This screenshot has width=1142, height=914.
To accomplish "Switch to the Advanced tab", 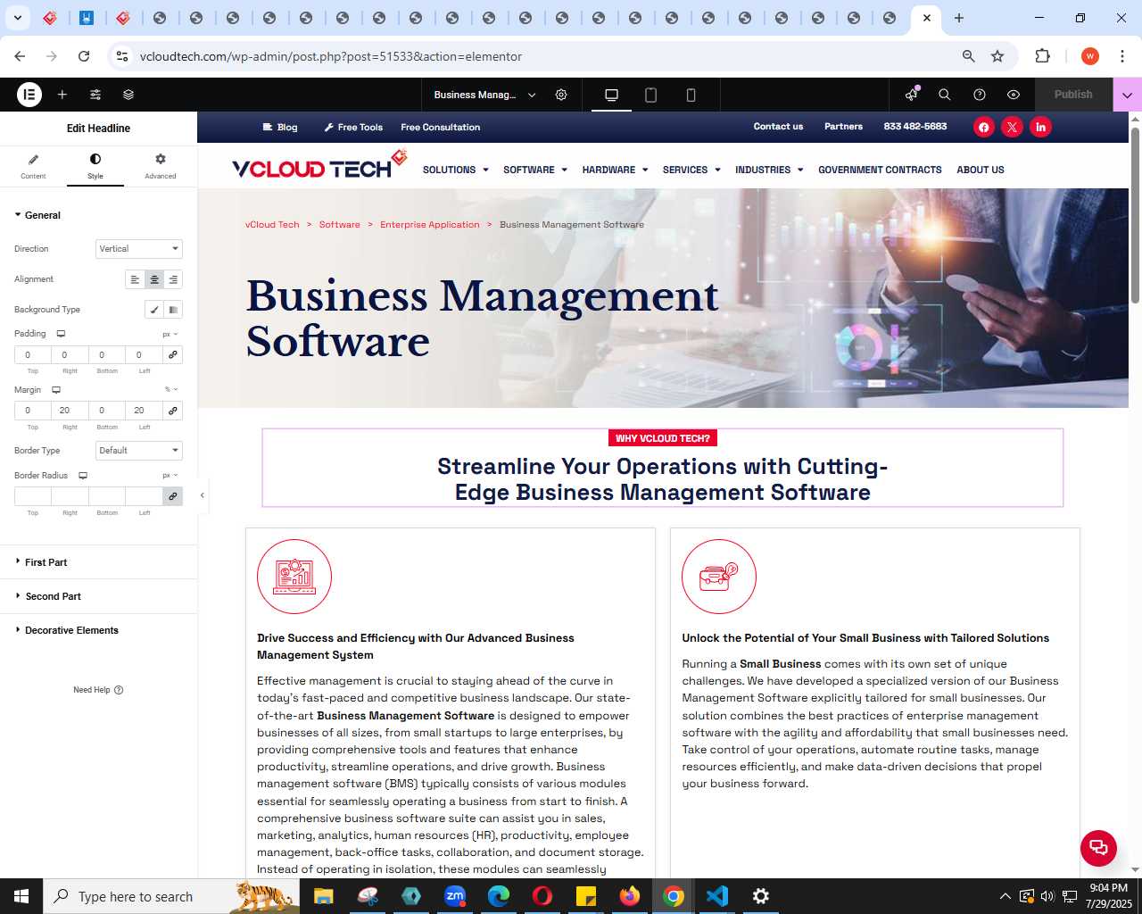I will [x=161, y=166].
